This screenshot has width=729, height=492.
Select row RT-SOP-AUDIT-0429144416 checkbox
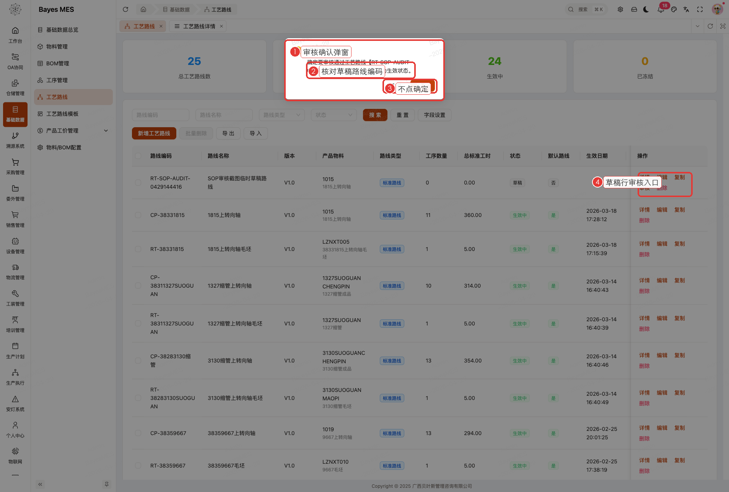138,183
